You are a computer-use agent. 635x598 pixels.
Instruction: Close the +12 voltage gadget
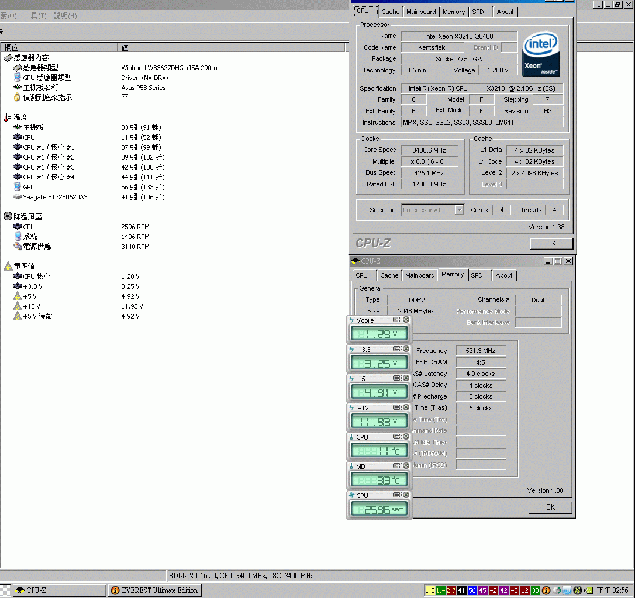(x=406, y=407)
